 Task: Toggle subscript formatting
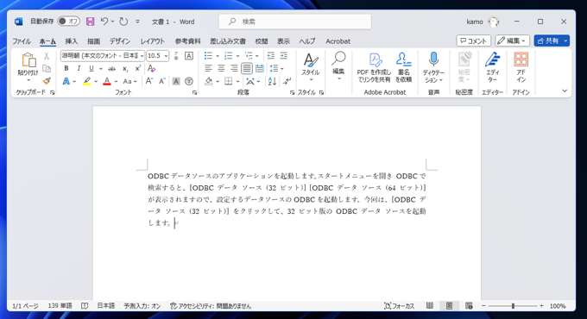125,68
